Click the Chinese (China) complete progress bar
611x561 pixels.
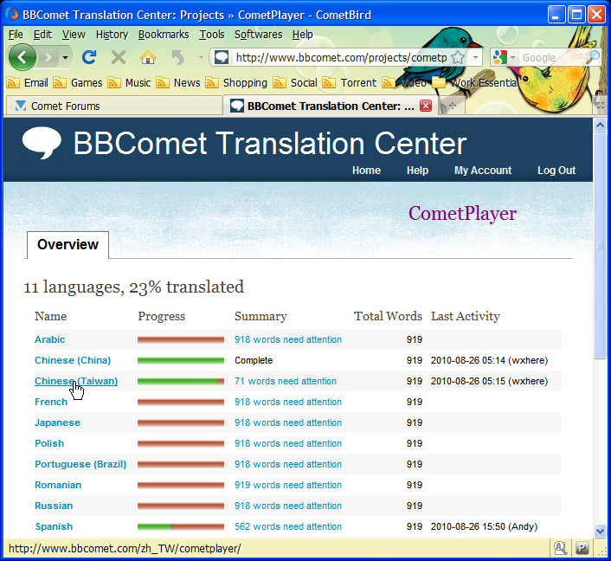pos(181,361)
